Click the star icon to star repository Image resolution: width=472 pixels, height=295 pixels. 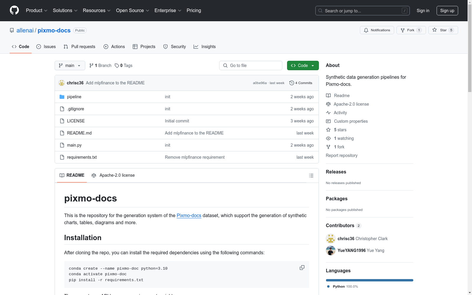coord(435,30)
